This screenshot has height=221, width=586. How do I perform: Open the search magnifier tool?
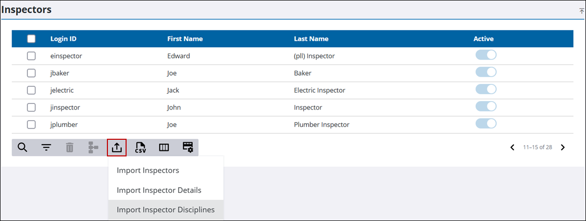click(x=22, y=147)
